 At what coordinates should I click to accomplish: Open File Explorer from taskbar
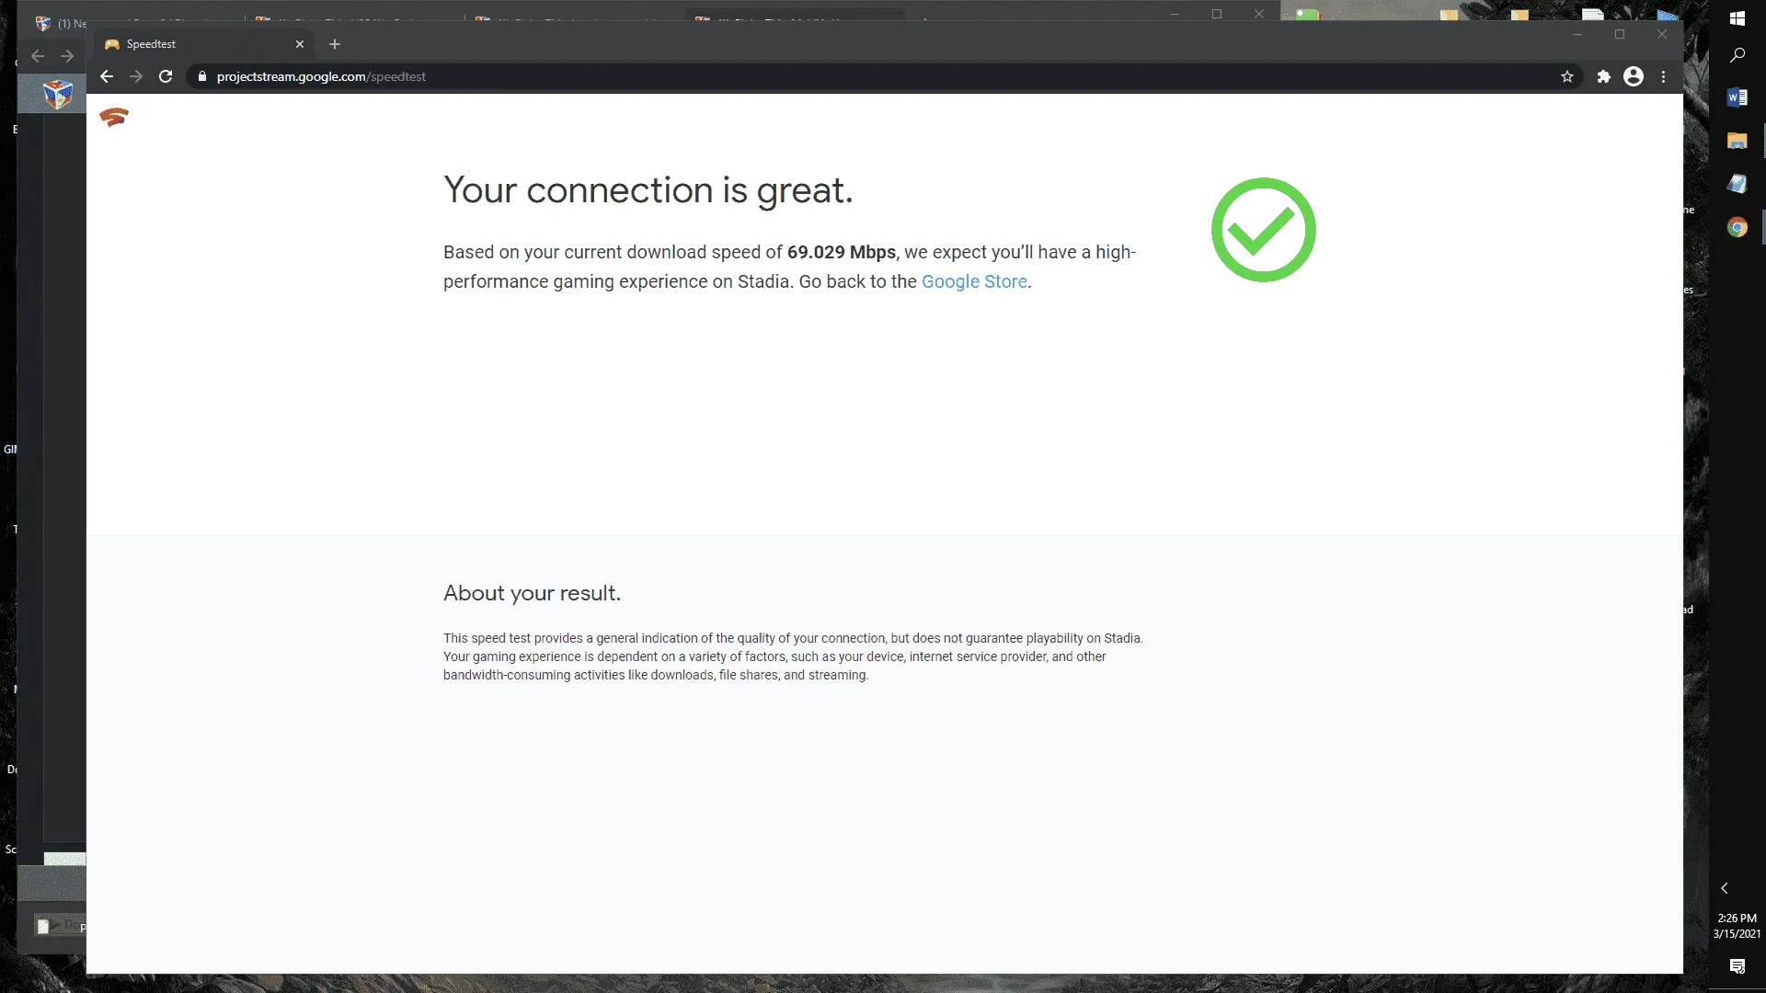[1737, 141]
